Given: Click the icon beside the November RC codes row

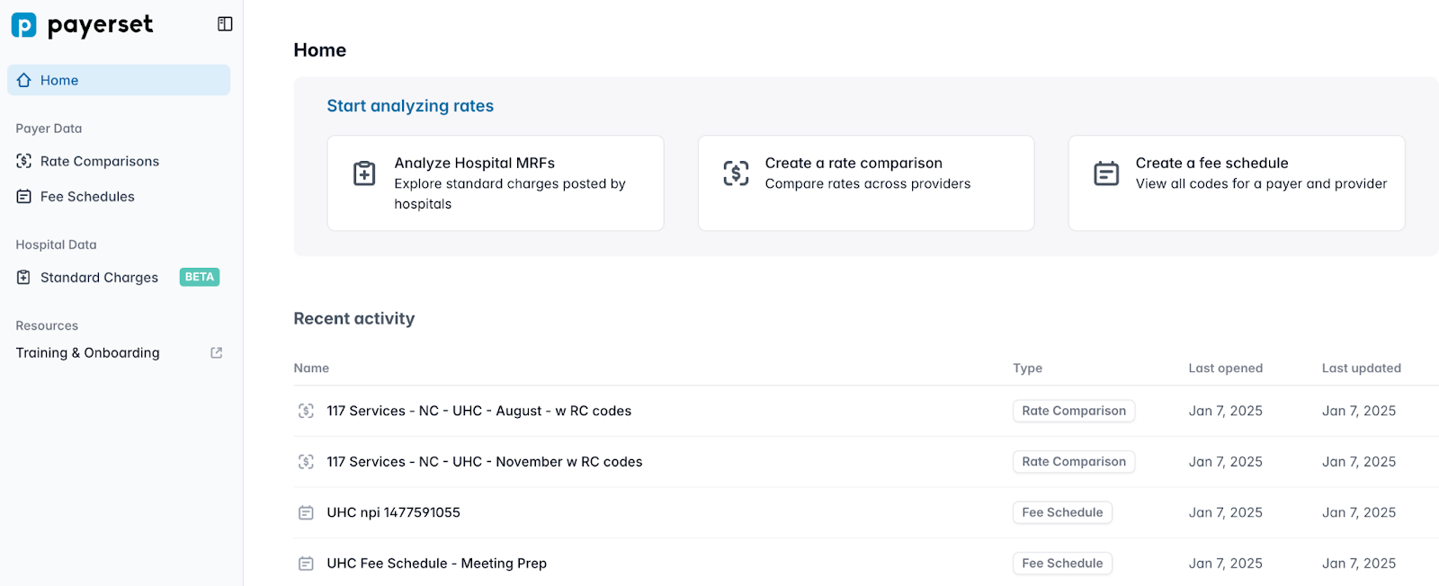Looking at the screenshot, I should click(306, 462).
